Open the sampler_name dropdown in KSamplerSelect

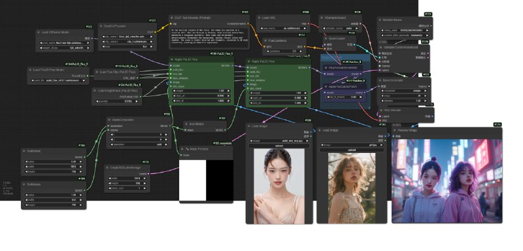point(341,29)
